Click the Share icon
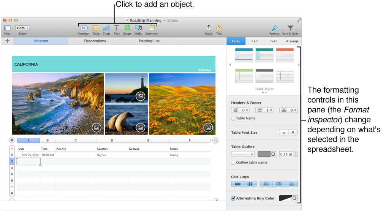This screenshot has height=212, width=386. [209, 28]
